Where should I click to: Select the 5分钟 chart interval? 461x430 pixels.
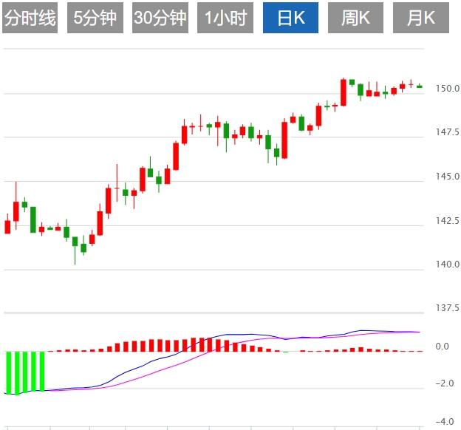95,18
